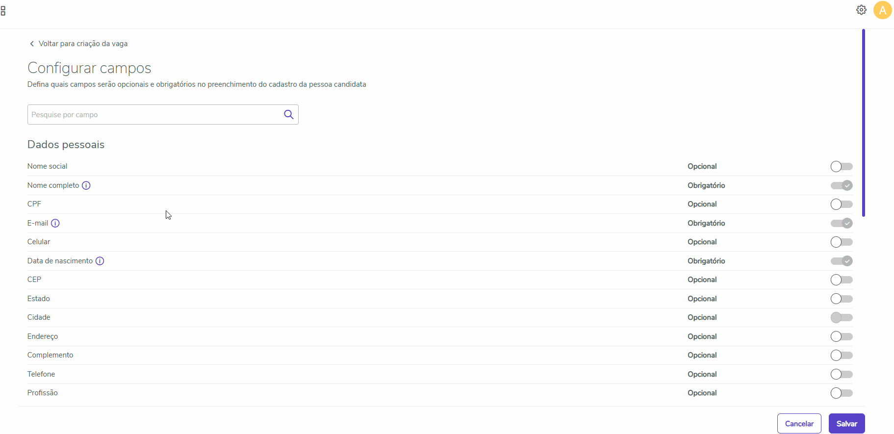Click the search magnifier icon
The height and width of the screenshot is (434, 894).
289,114
